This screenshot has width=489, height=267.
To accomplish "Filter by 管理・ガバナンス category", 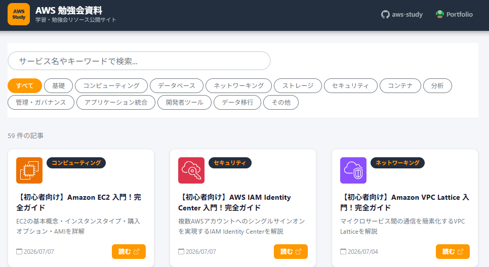I will click(41, 103).
